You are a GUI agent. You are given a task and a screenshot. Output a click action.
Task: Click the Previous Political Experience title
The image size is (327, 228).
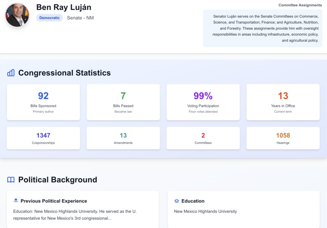(x=54, y=201)
